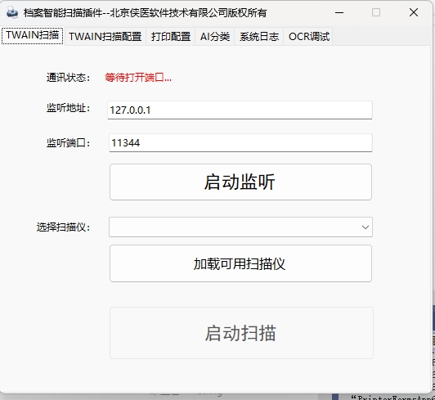Switch to the TWAIN扫描 tab
Image resolution: width=435 pixels, height=400 pixels.
(33, 35)
